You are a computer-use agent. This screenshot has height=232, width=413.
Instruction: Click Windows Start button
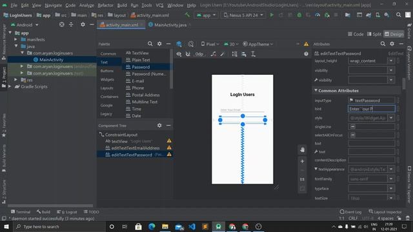pos(6,226)
